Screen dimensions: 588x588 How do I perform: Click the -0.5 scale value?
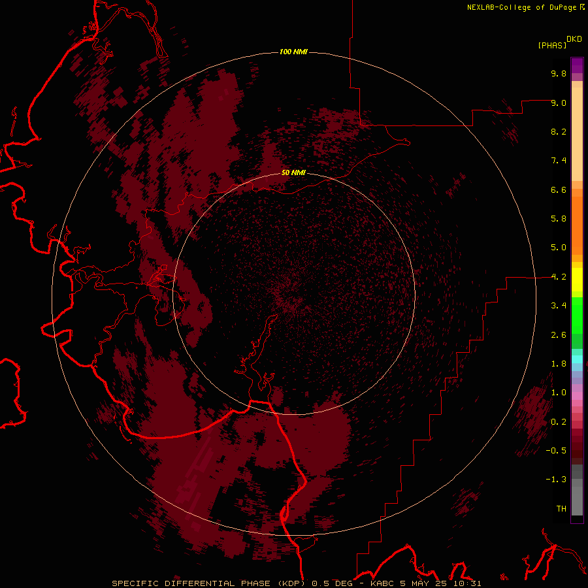coord(556,451)
